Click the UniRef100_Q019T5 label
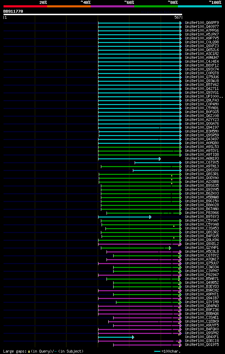The width and height of the screenshot is (225, 354). (x=202, y=345)
